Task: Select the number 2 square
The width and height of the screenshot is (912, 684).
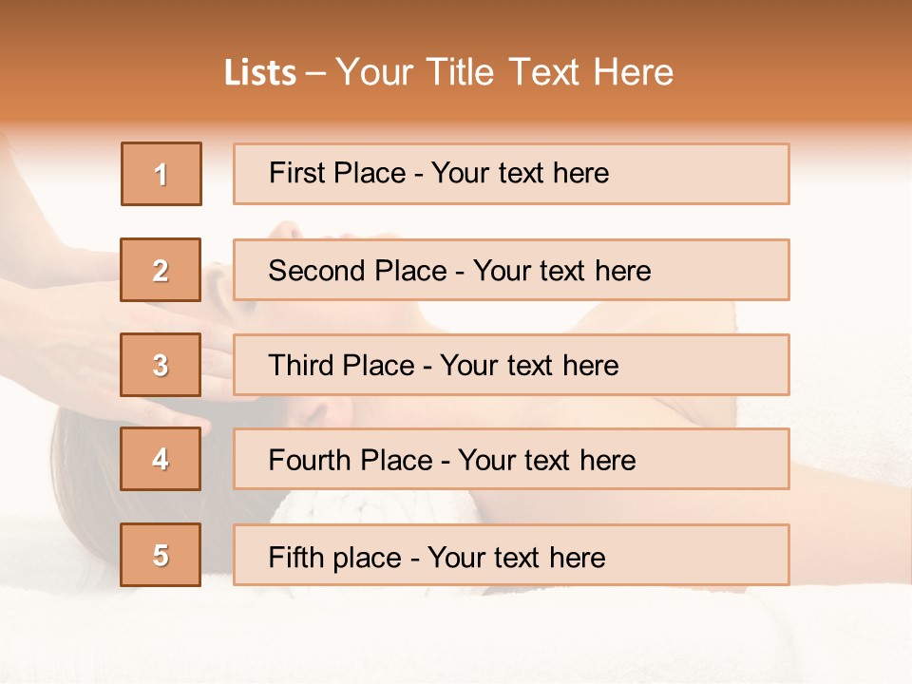Action: (x=161, y=270)
